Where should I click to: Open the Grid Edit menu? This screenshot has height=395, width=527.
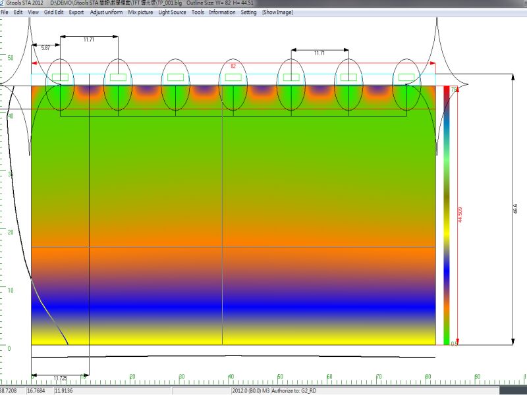pyautogui.click(x=54, y=12)
